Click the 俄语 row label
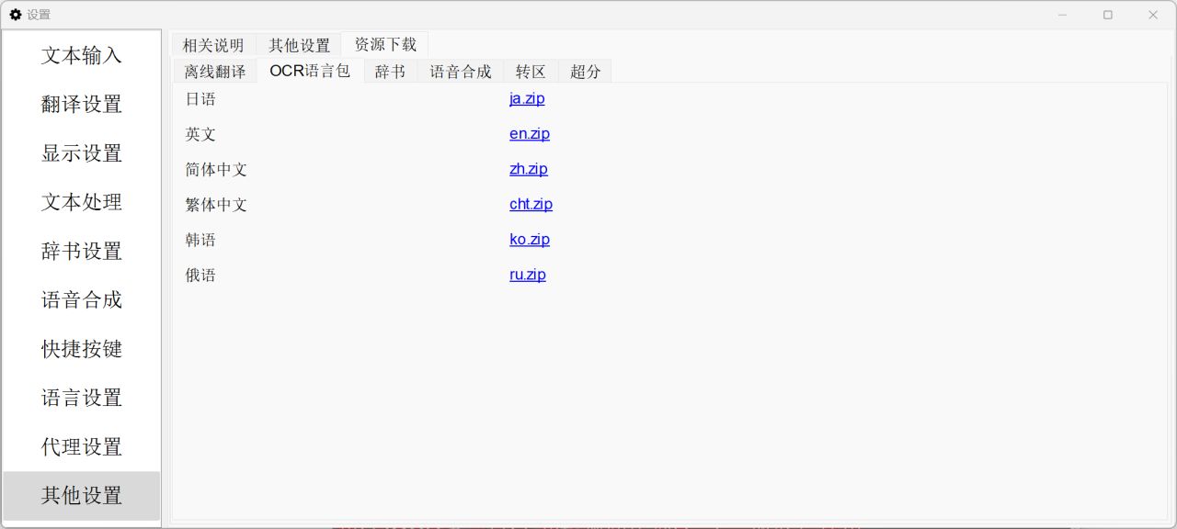Image resolution: width=1177 pixels, height=529 pixels. (x=200, y=276)
